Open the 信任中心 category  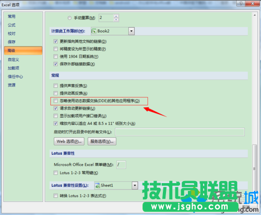[x=15, y=76]
